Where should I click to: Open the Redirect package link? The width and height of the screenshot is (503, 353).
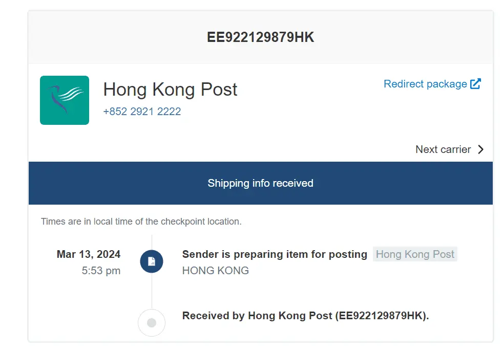425,84
